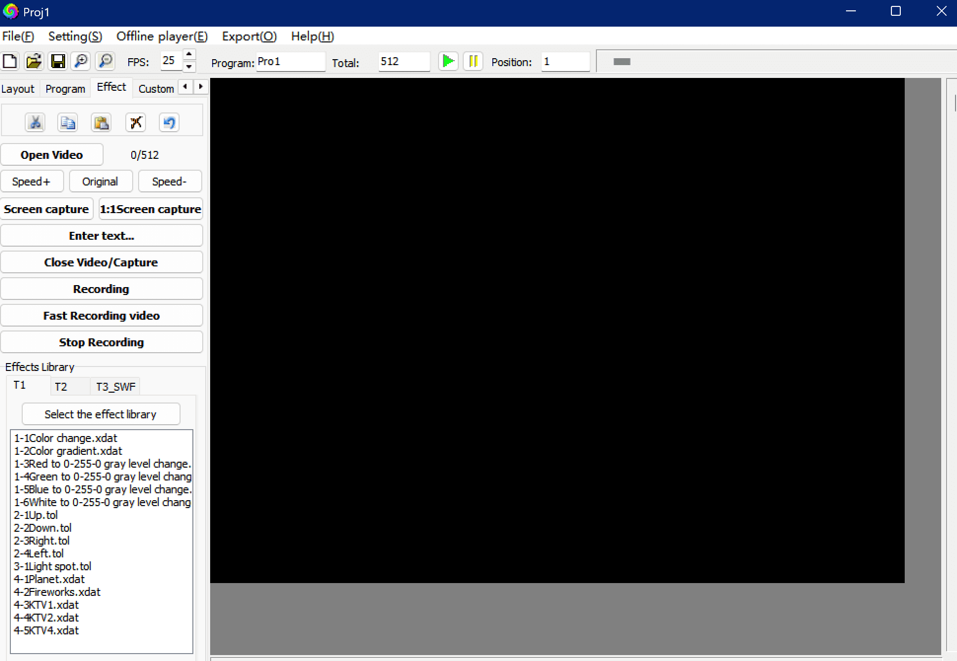The height and width of the screenshot is (661, 957).
Task: Select 4-2Fireworks.xdat in effects list
Action: pyautogui.click(x=57, y=592)
